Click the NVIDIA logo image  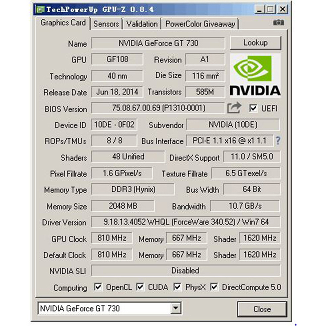click(x=255, y=74)
